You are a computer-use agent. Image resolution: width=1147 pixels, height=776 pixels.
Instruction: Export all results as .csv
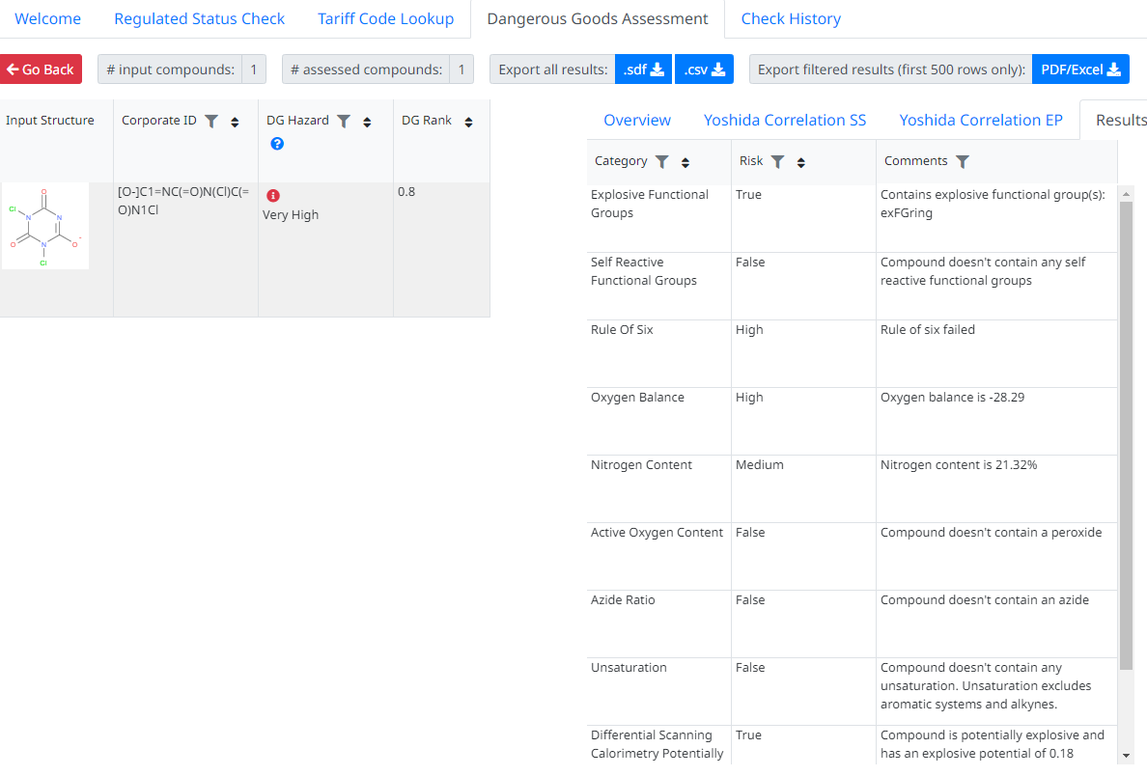704,69
